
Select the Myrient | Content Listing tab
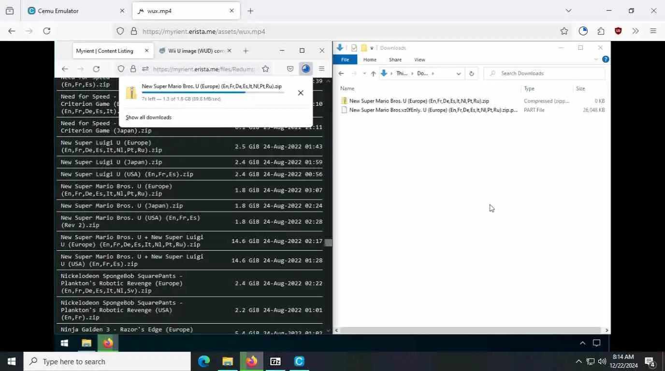tap(113, 51)
